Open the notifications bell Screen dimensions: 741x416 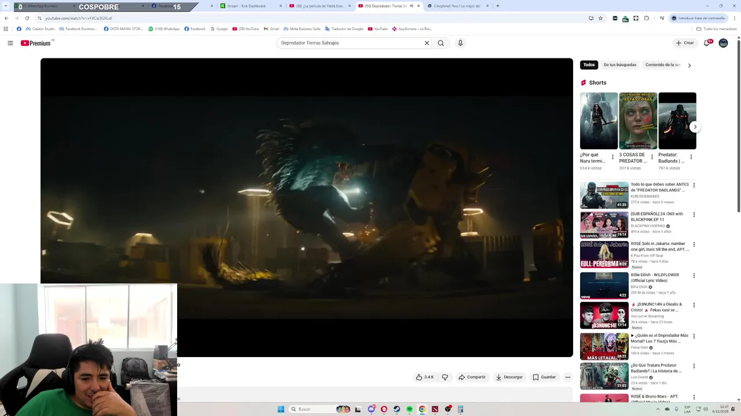pyautogui.click(x=707, y=43)
